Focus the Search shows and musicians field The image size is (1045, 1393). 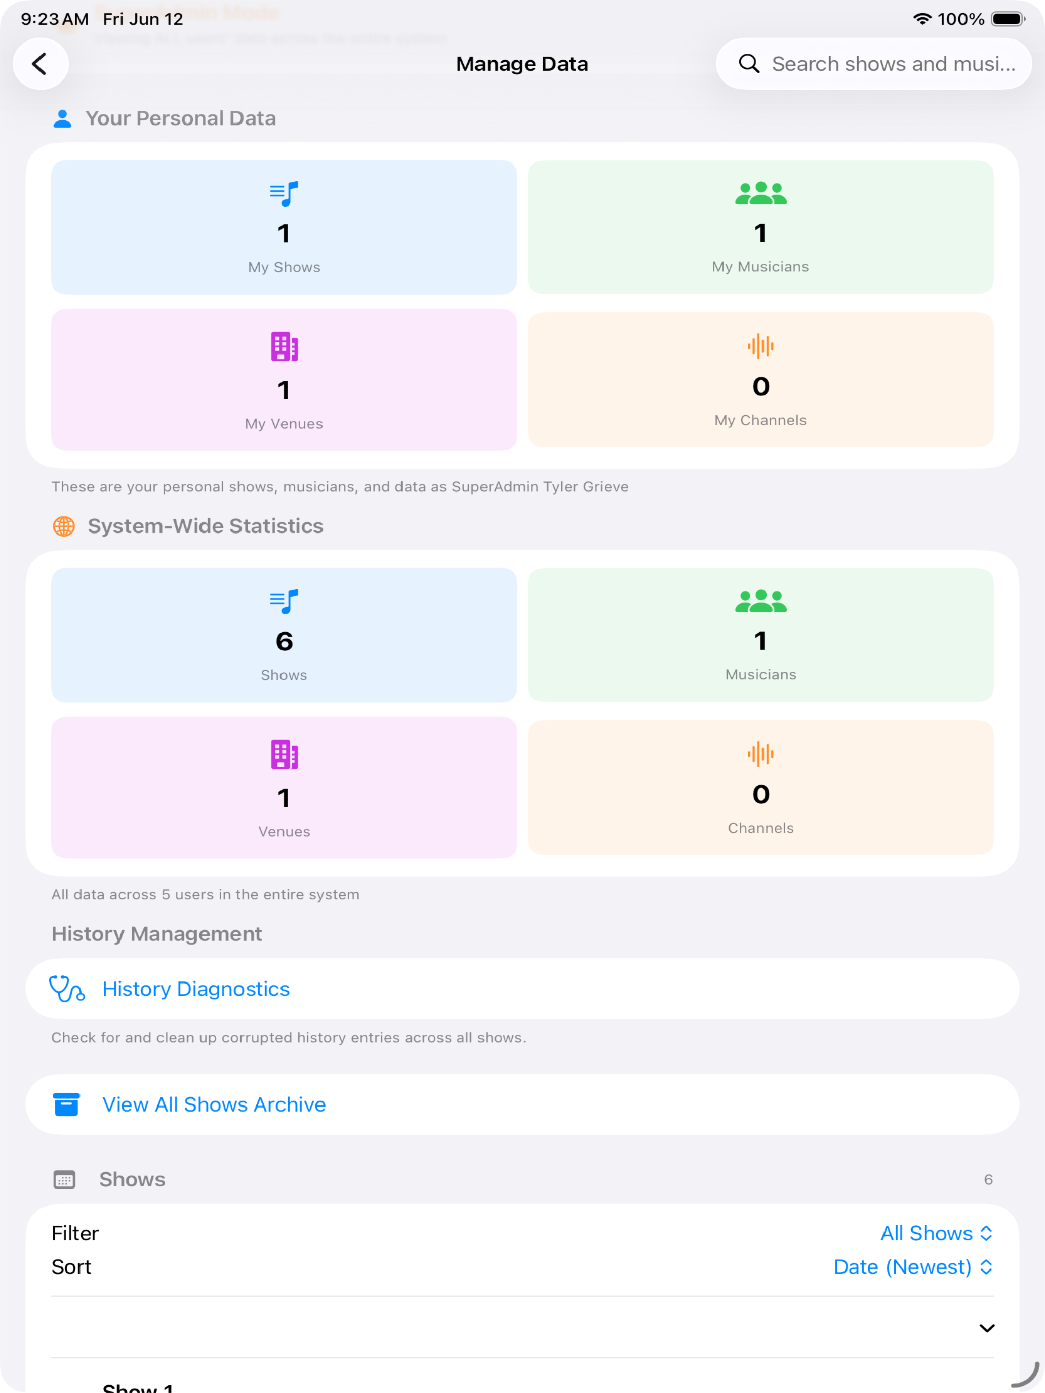click(874, 64)
